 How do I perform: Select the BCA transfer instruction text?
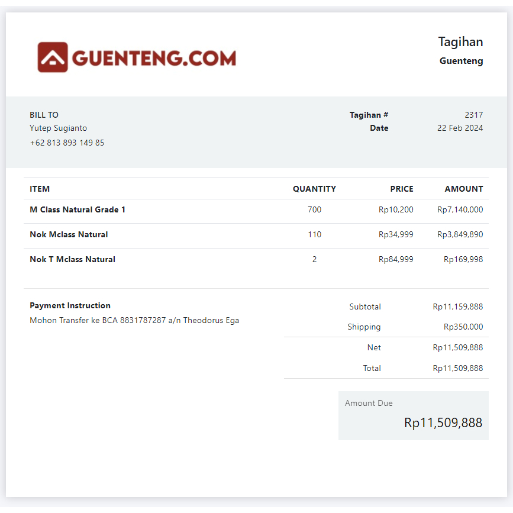pyautogui.click(x=134, y=320)
